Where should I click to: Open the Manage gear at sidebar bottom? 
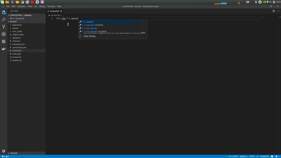pyautogui.click(x=4, y=151)
